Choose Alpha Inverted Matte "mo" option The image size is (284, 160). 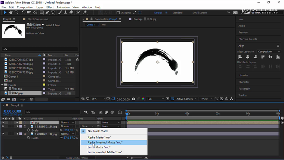105,142
